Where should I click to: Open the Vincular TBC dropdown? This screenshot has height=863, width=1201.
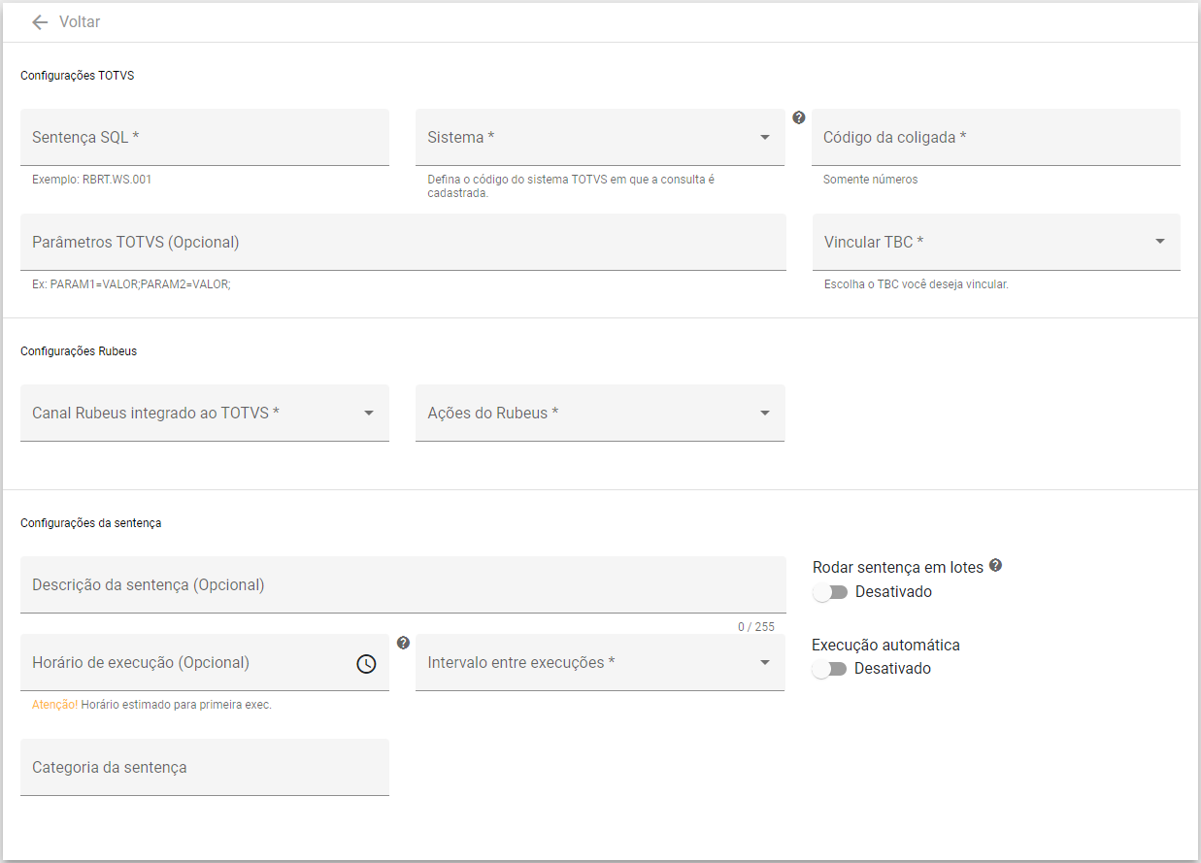pos(996,242)
